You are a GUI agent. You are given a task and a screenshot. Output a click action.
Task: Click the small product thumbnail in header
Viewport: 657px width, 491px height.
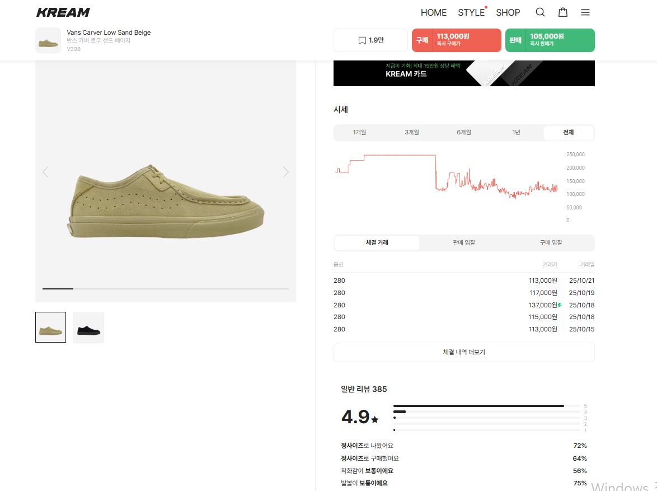click(x=48, y=40)
